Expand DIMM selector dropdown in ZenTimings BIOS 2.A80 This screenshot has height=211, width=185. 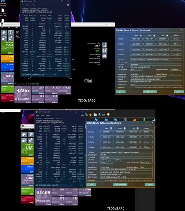[56, 75]
